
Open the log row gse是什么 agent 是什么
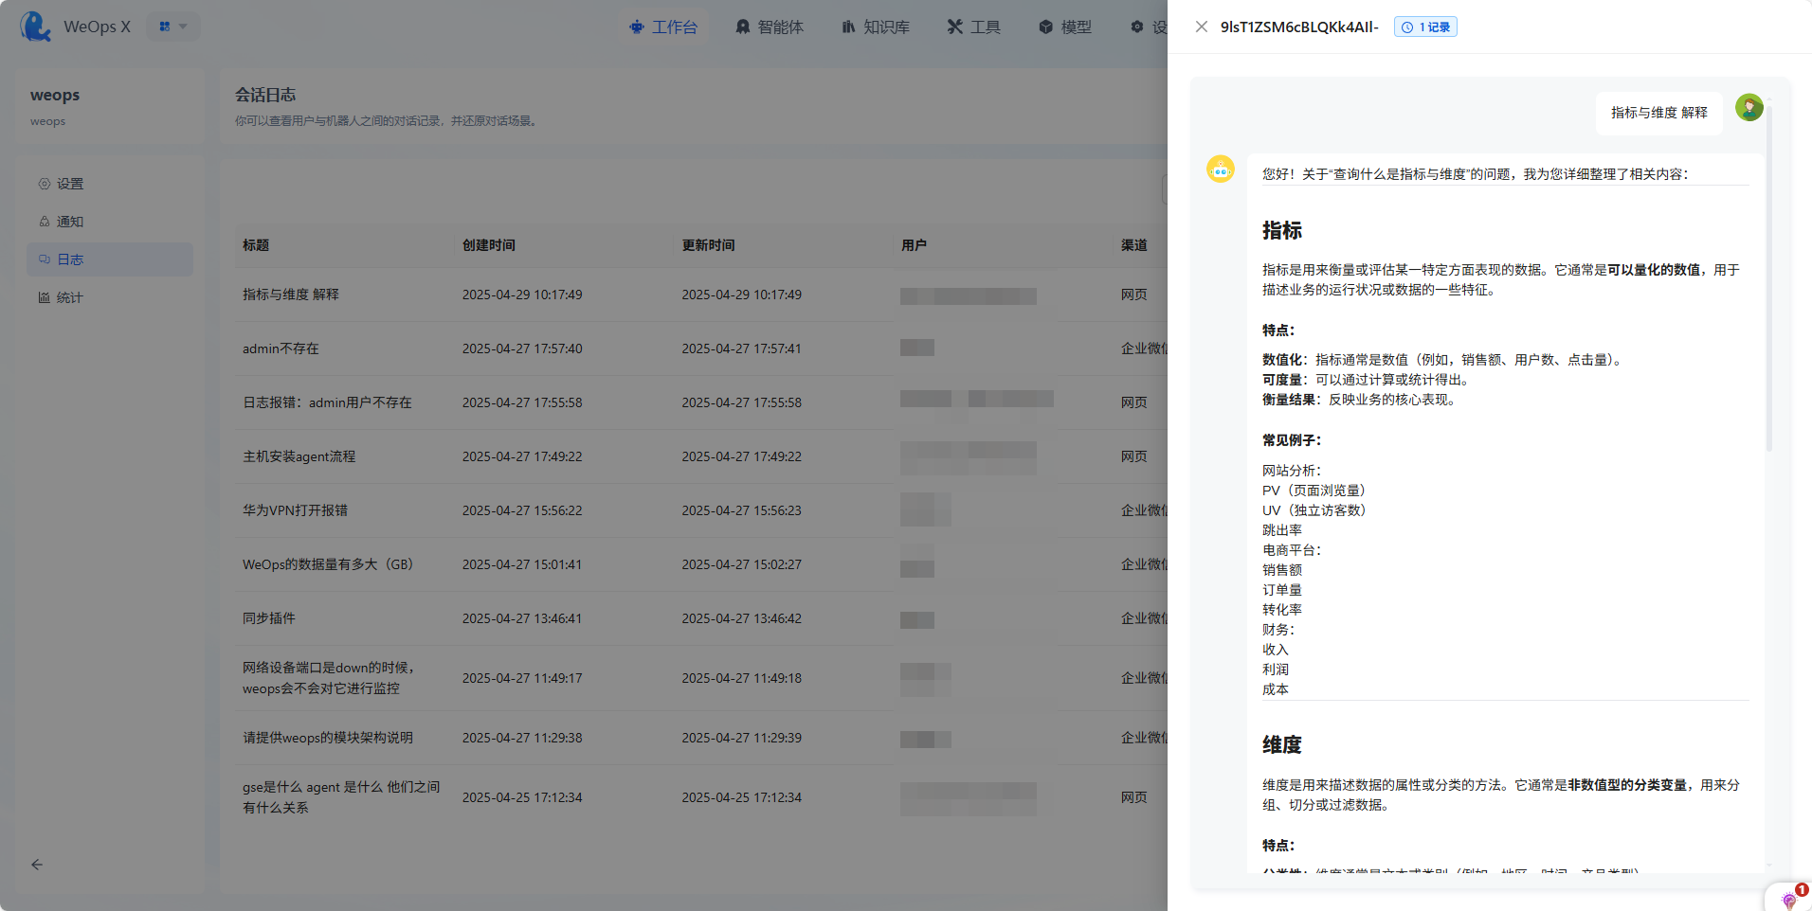pyautogui.click(x=701, y=797)
